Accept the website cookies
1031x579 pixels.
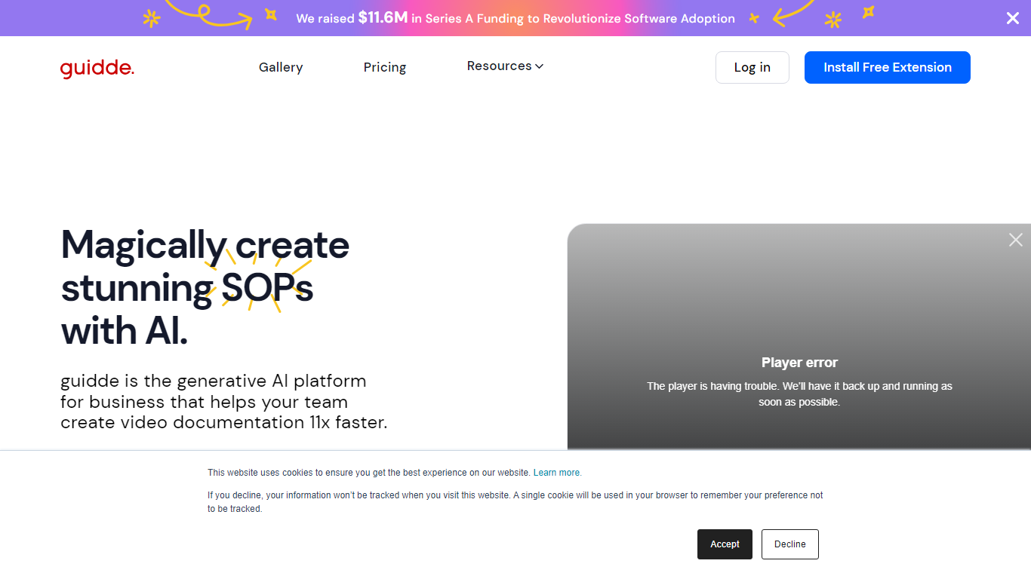click(x=725, y=544)
